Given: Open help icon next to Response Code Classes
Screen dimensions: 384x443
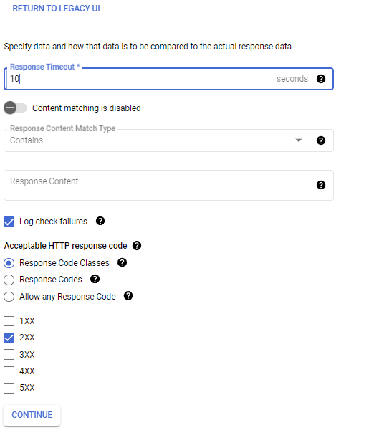Looking at the screenshot, I should click(122, 262).
